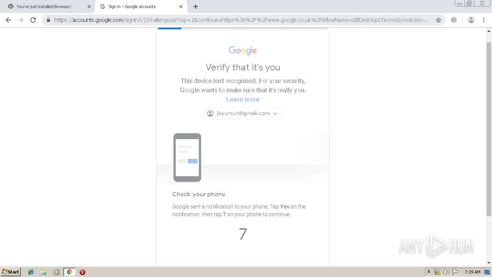Click the page vertical scrollbar thumb
Viewport: 492px width, 277px height.
tap(489, 129)
